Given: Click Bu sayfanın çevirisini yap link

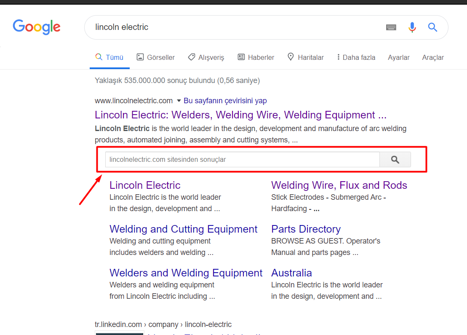Looking at the screenshot, I should point(225,101).
